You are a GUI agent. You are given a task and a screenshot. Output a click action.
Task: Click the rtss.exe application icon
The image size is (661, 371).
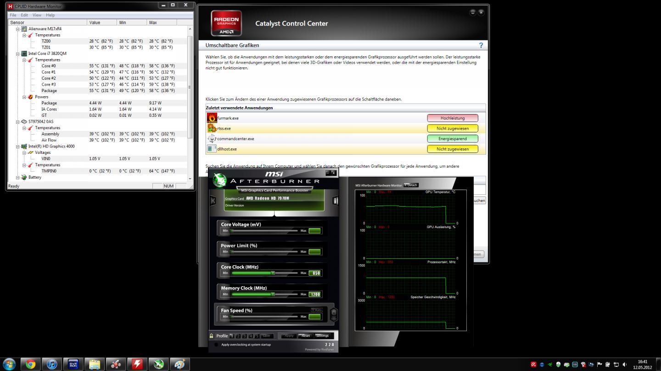pyautogui.click(x=212, y=128)
